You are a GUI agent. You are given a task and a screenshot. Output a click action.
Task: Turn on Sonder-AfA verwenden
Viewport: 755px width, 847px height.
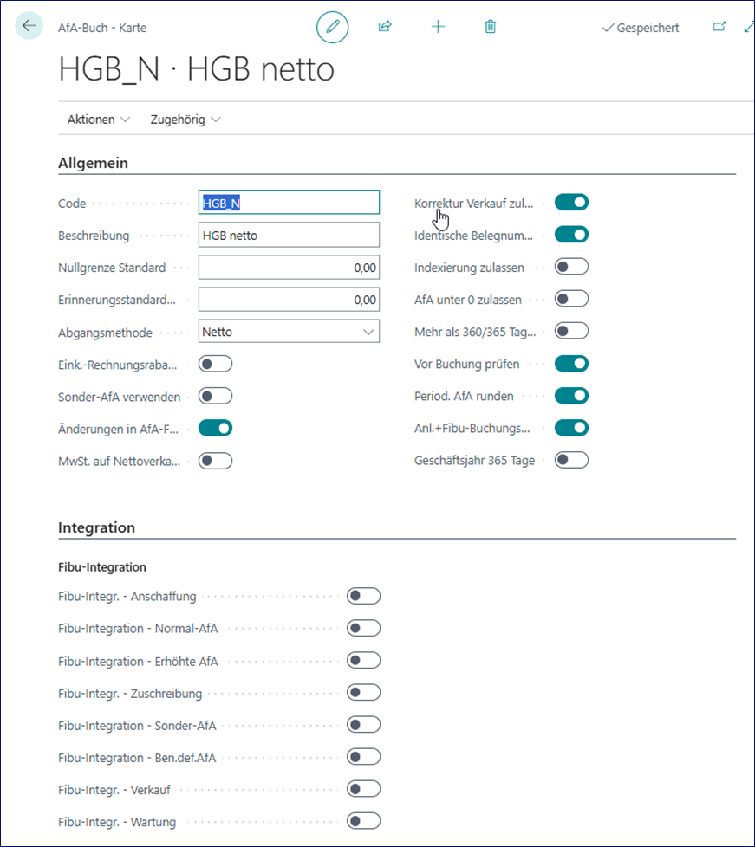(215, 396)
